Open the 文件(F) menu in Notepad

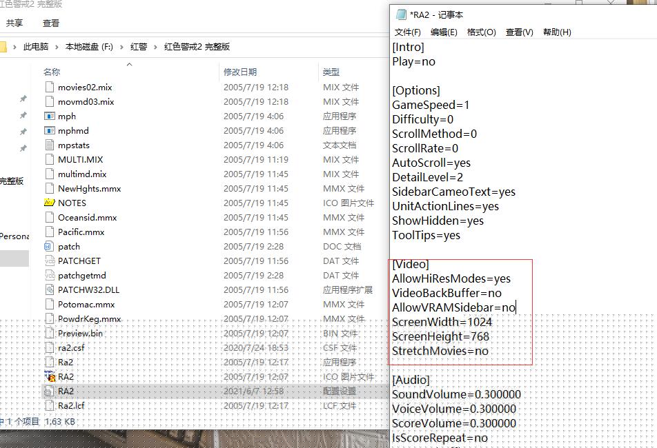pos(407,32)
